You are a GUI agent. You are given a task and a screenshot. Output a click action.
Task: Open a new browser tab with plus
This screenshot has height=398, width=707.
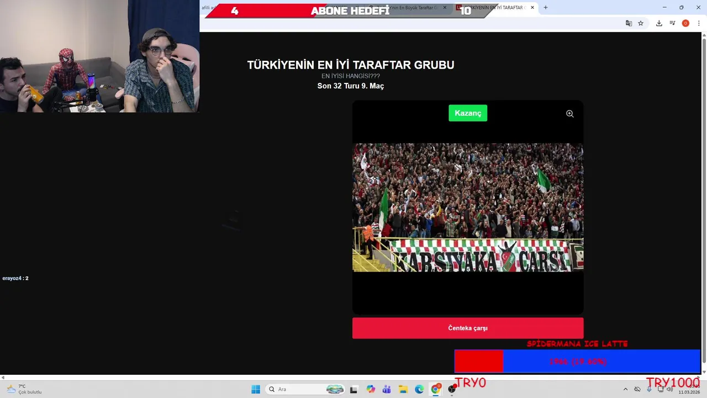[546, 8]
